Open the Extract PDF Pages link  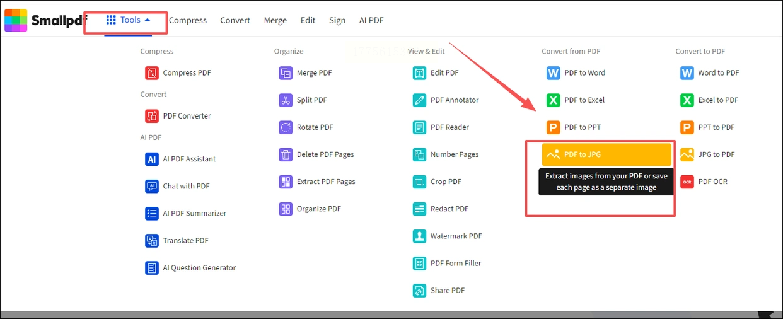tap(327, 182)
